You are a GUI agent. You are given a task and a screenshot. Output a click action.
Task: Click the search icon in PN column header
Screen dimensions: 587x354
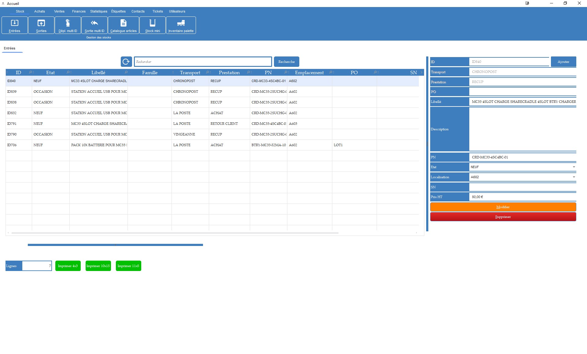(286, 72)
